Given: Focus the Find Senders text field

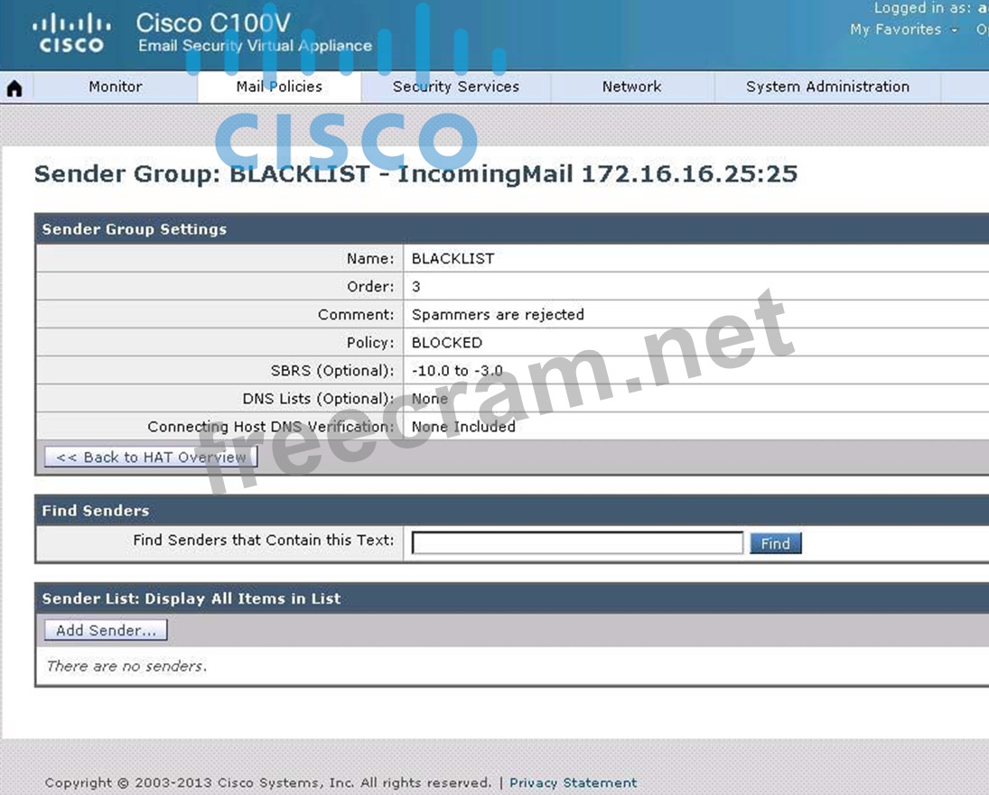Looking at the screenshot, I should click(577, 542).
